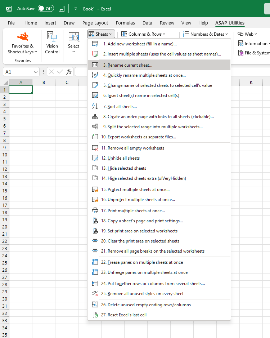Click the Enter checkmark in formula bar
Image resolution: width=270 pixels, height=338 pixels.
click(x=60, y=72)
